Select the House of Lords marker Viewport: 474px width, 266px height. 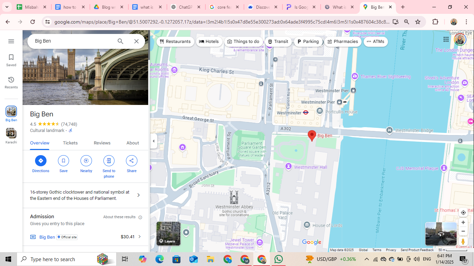coord(307,225)
